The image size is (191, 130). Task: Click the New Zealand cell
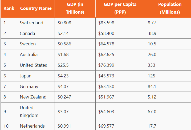pos(33,97)
